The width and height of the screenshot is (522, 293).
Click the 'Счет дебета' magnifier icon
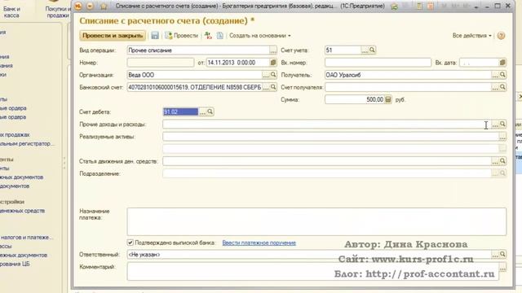pos(210,112)
